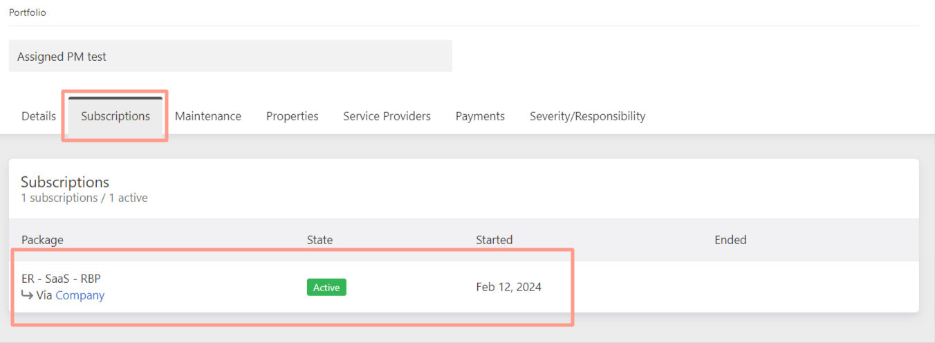
Task: Click the Ended column header
Action: click(730, 240)
